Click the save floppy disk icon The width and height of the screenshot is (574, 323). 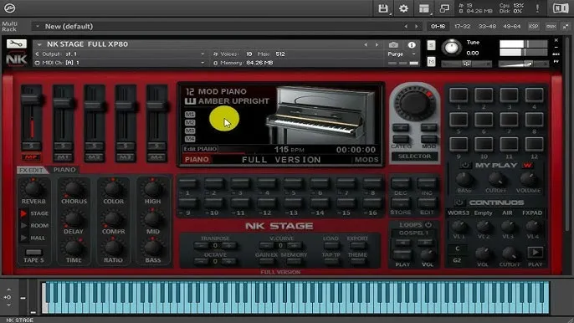coord(383,8)
